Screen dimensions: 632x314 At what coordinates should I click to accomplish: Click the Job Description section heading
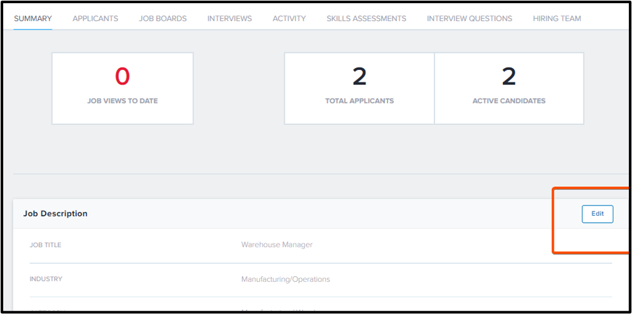(x=55, y=214)
